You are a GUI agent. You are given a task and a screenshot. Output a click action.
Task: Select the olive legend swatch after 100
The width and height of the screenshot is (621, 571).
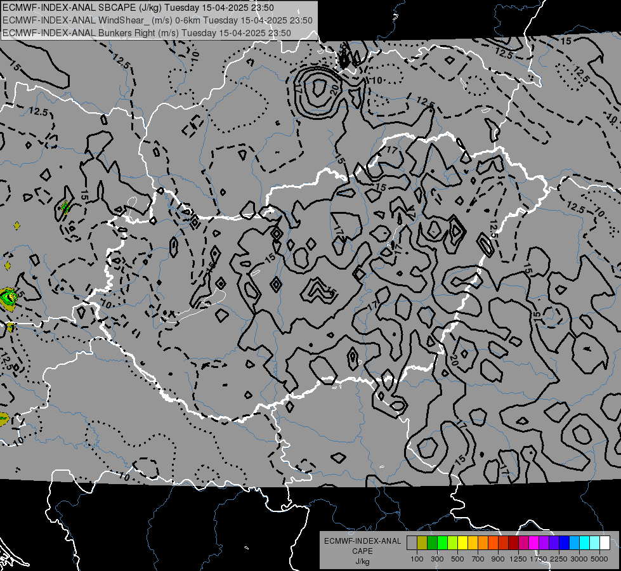(422, 543)
